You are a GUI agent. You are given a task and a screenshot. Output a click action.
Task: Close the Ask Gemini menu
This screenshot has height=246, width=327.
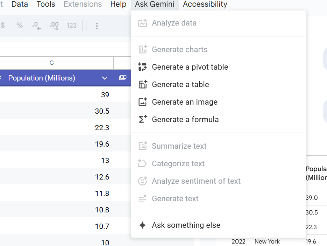tap(155, 5)
